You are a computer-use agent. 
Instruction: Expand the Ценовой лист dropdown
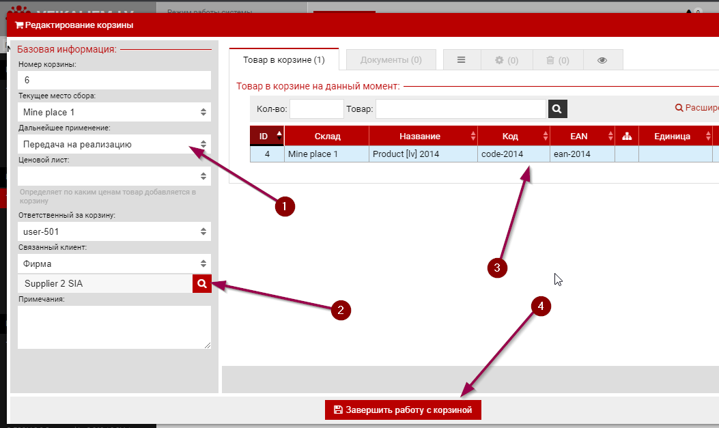click(114, 176)
